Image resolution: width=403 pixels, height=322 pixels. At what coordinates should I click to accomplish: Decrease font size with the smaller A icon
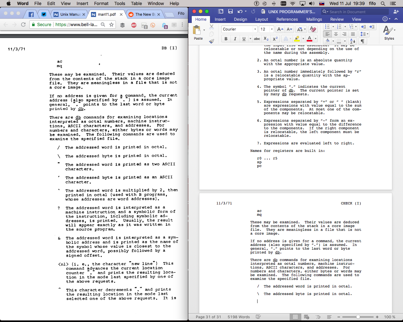pos(289,29)
